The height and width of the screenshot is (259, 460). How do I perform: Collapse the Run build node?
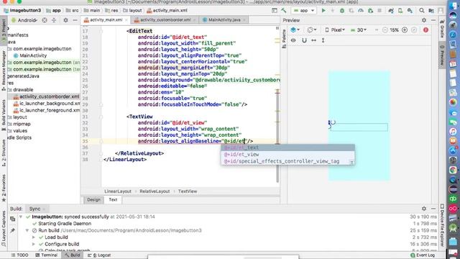coord(27,230)
